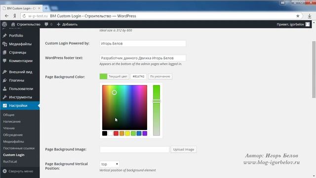Click the green current color swatch

pyautogui.click(x=103, y=77)
